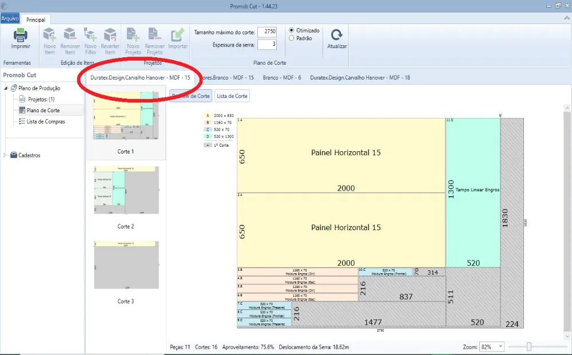Click the Novo Filho icon
572x355 pixels.
90,34
